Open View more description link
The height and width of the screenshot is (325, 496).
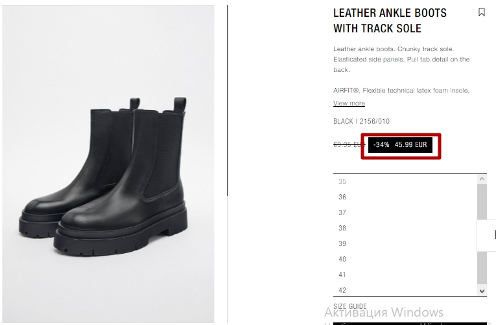349,104
